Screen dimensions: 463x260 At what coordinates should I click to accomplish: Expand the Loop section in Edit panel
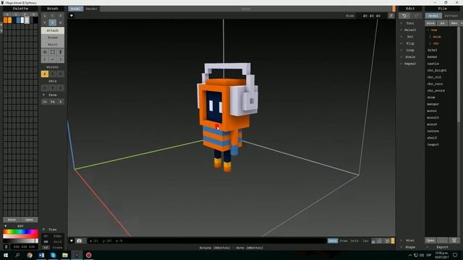pyautogui.click(x=410, y=51)
